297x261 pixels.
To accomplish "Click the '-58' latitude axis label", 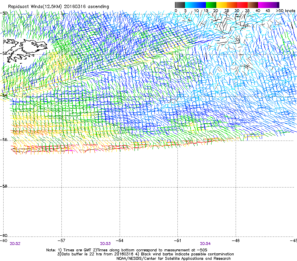I will (4, 186).
